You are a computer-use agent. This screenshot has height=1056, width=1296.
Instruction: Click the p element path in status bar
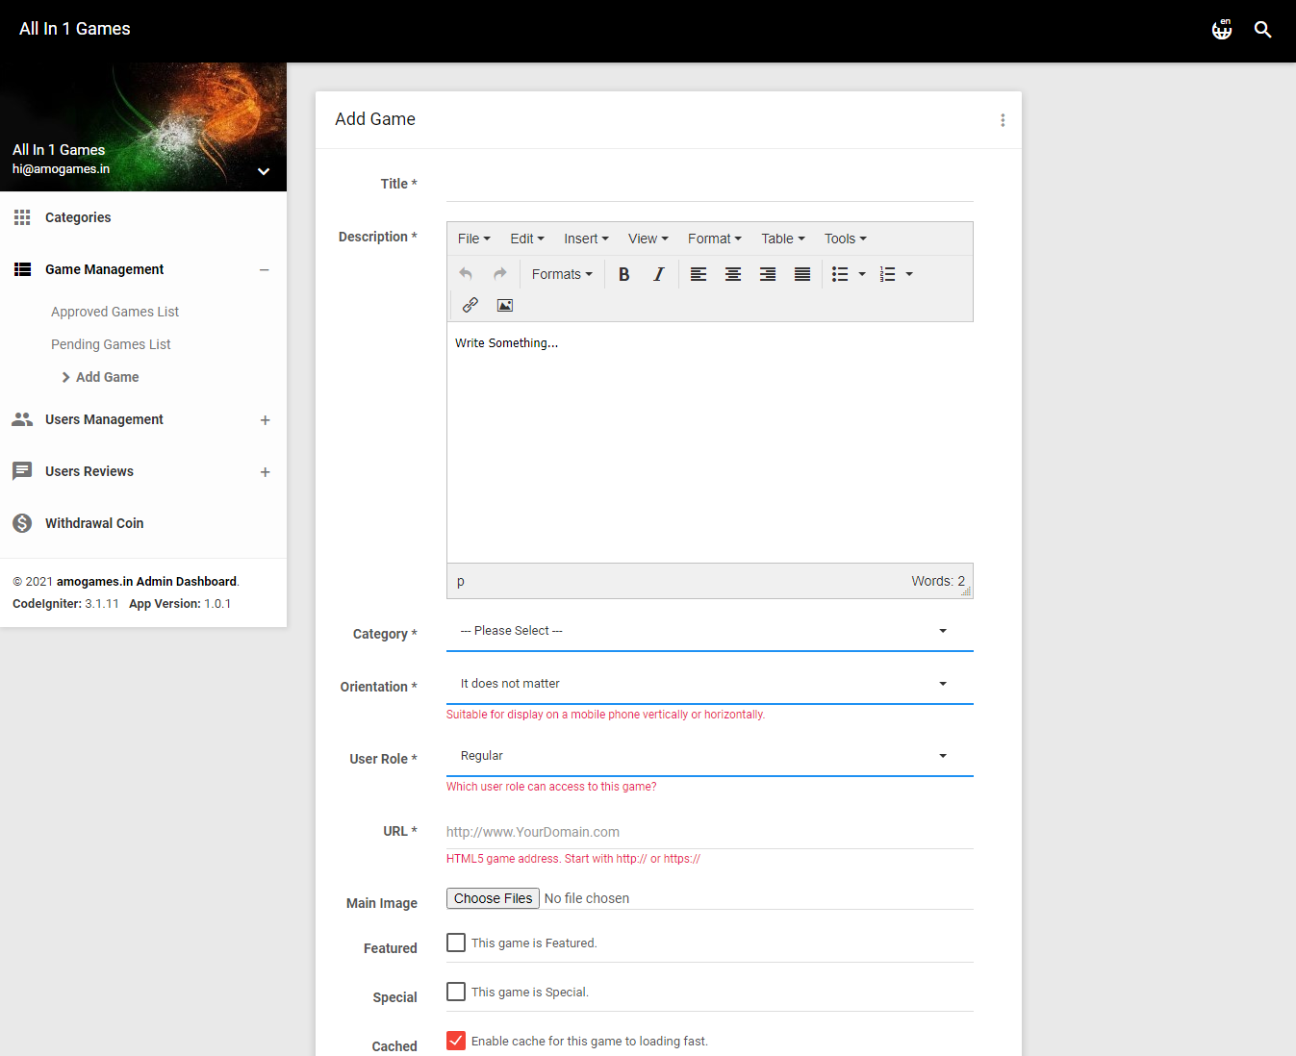coord(461,581)
